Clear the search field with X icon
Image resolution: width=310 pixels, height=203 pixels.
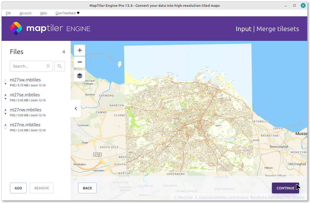(48, 66)
